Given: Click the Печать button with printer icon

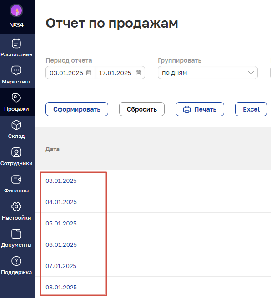Looking at the screenshot, I should point(200,109).
